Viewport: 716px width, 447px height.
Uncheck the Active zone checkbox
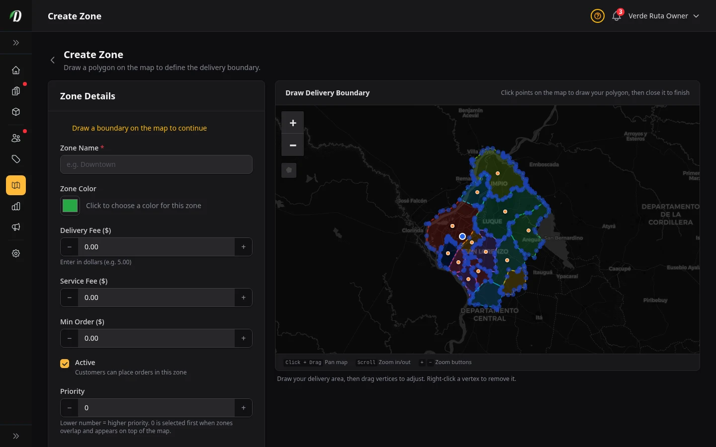coord(65,364)
